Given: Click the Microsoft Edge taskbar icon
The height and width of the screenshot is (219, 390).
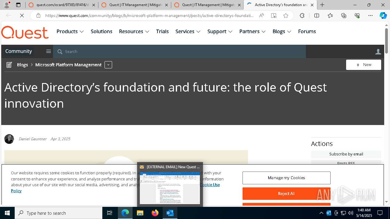Looking at the screenshot, I should coord(125,213).
